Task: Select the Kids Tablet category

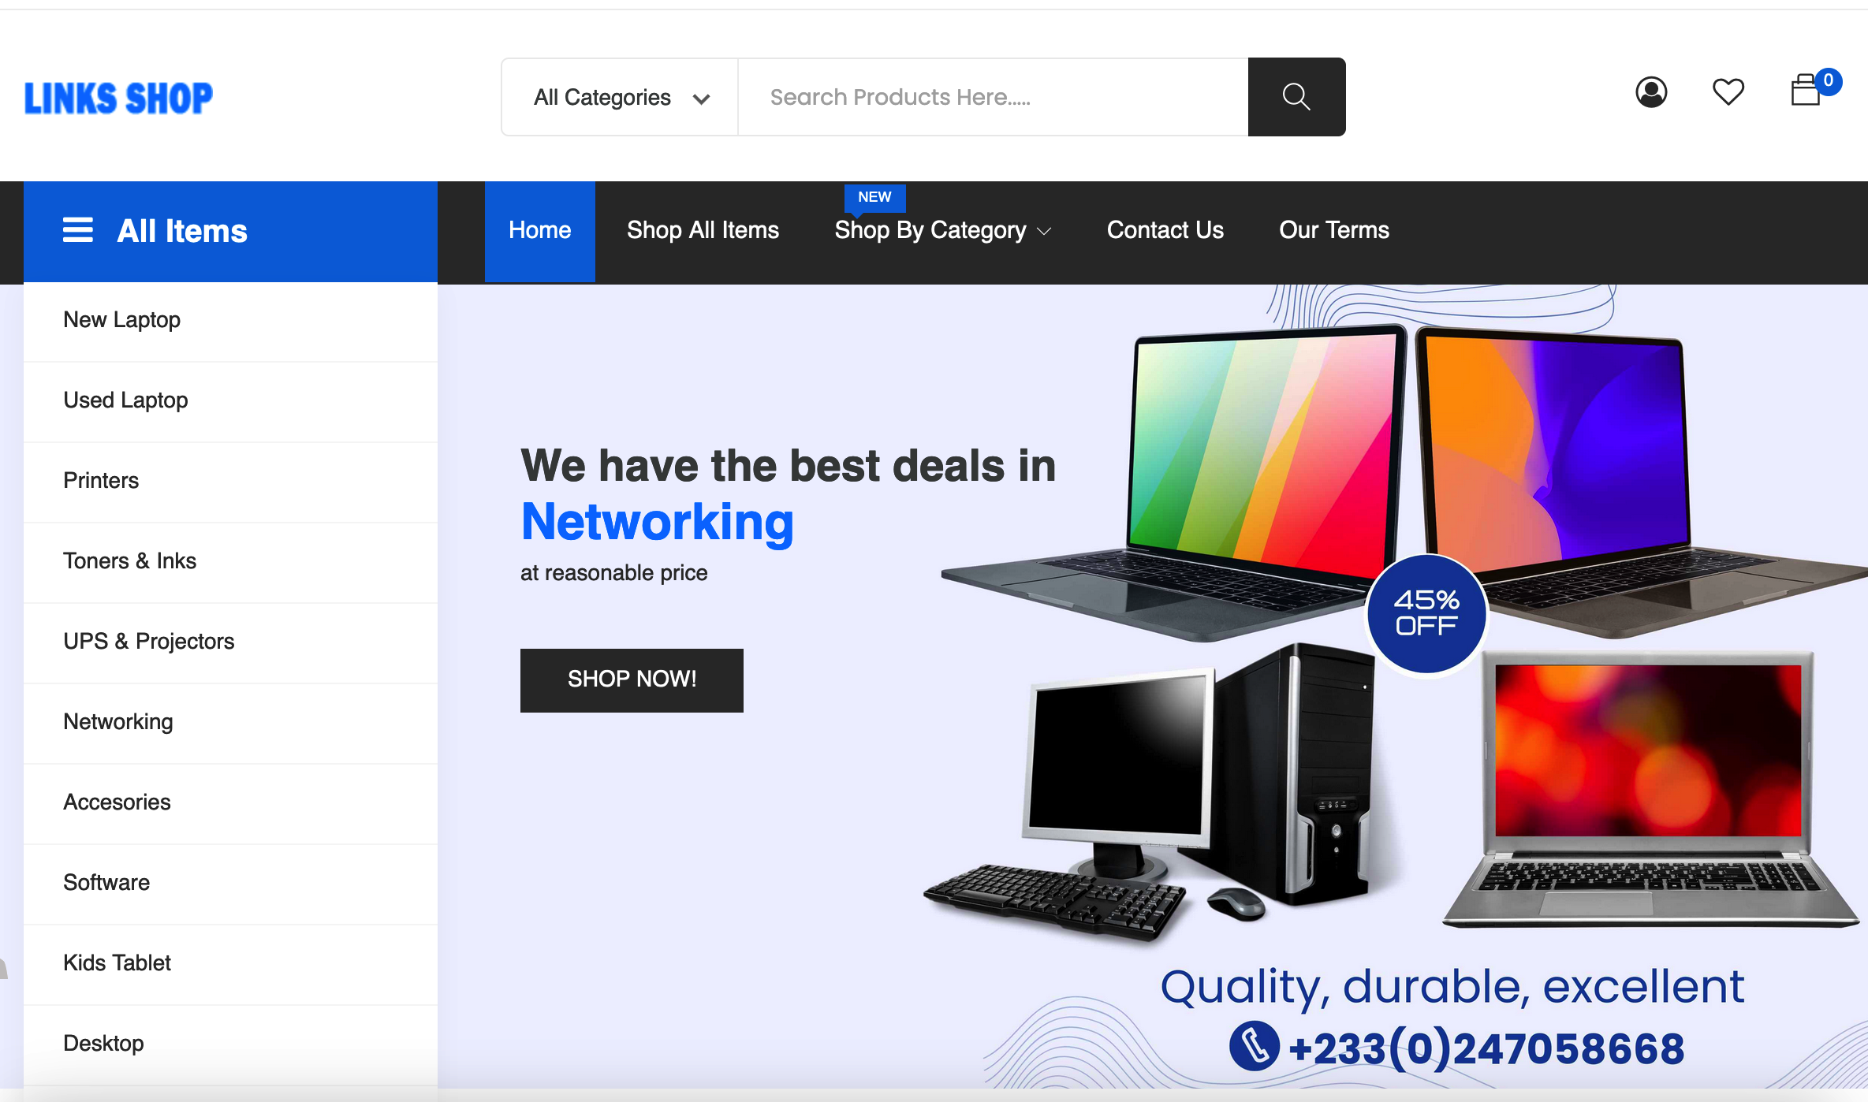Action: pos(230,964)
